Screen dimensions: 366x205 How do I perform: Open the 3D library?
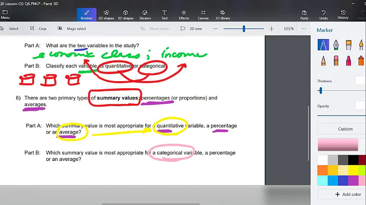pos(223,15)
